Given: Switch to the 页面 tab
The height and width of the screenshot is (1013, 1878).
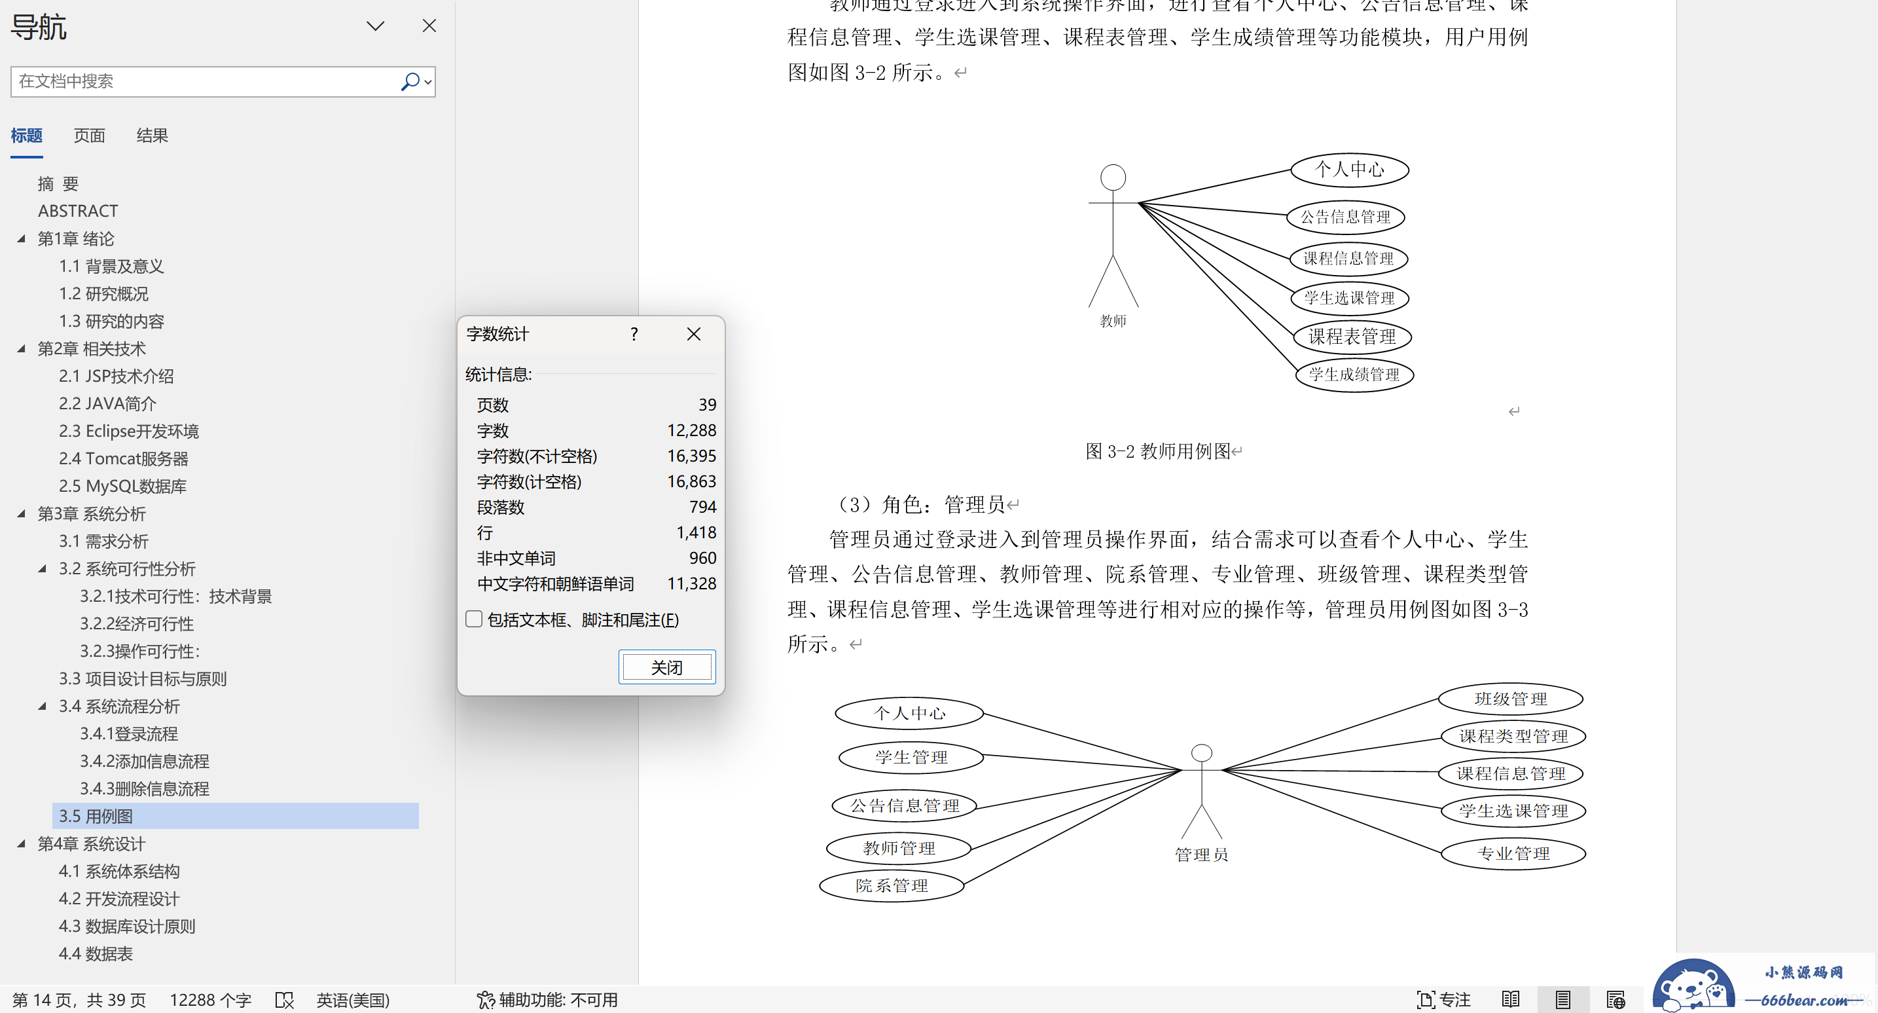Looking at the screenshot, I should (x=89, y=136).
